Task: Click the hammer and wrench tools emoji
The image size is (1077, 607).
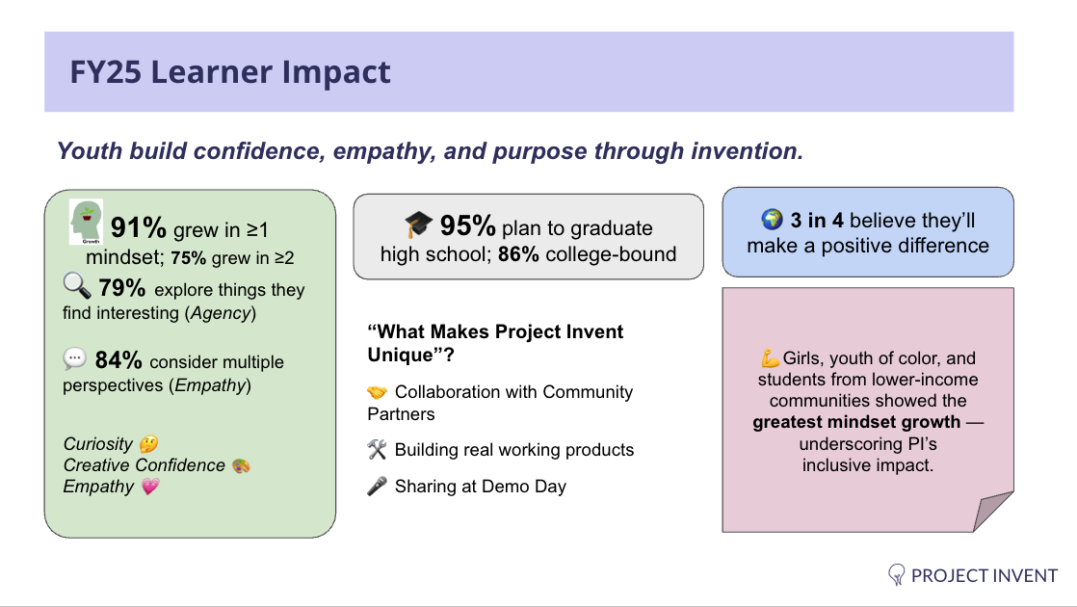Action: click(x=377, y=450)
